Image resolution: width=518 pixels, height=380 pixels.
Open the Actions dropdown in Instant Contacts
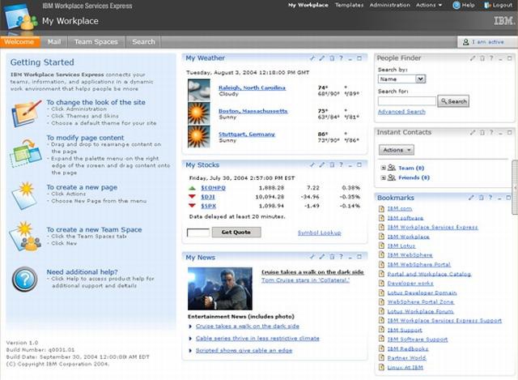coord(397,150)
